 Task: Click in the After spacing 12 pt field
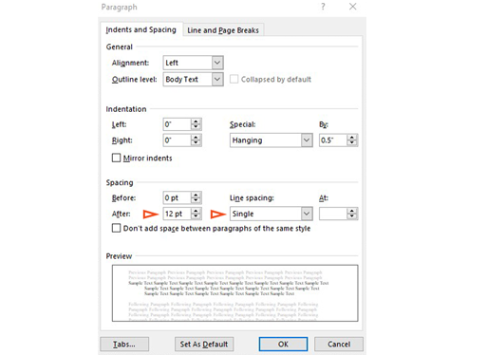tap(177, 214)
